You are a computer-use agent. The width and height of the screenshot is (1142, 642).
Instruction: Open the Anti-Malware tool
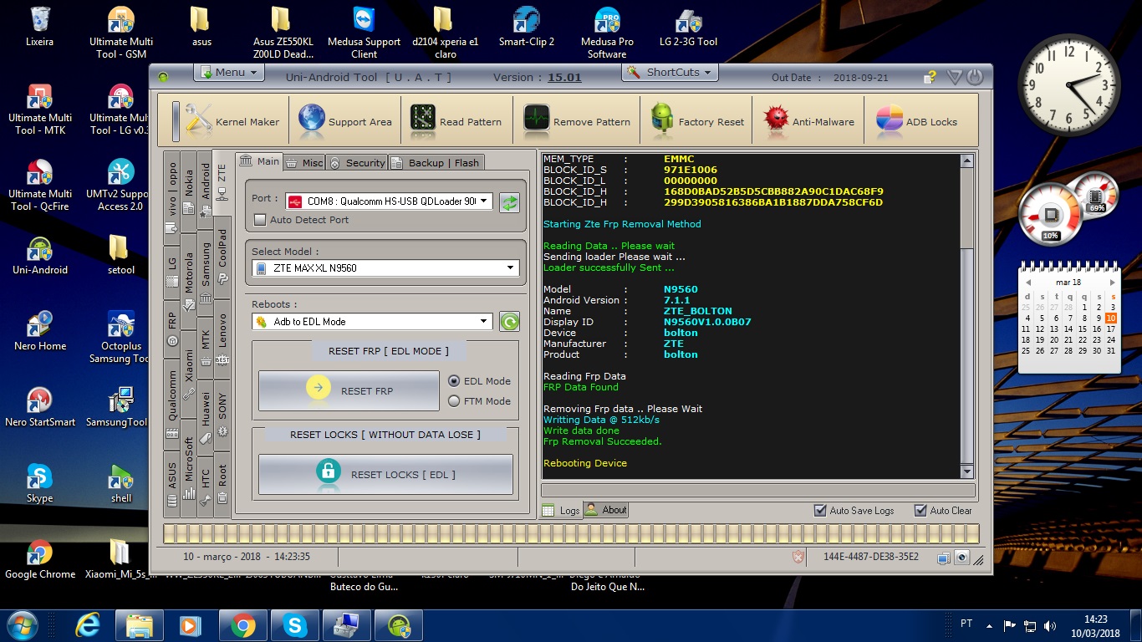(808, 121)
